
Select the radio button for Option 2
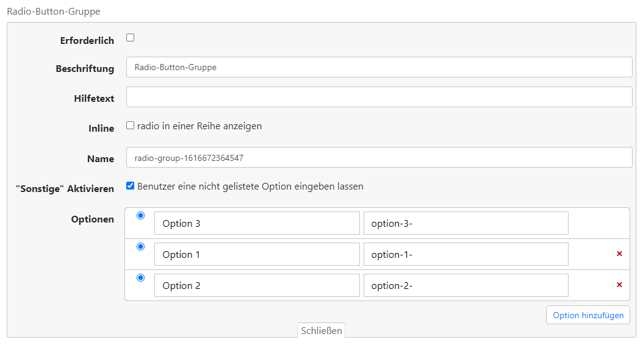141,278
